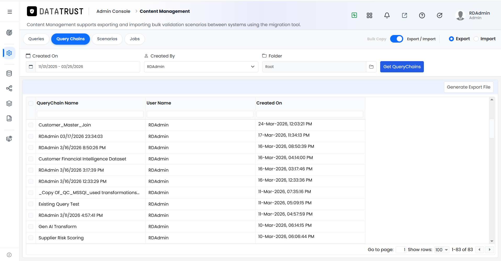Screen dimensions: 501x261
Task: Open the help question mark icon
Action: tap(422, 15)
